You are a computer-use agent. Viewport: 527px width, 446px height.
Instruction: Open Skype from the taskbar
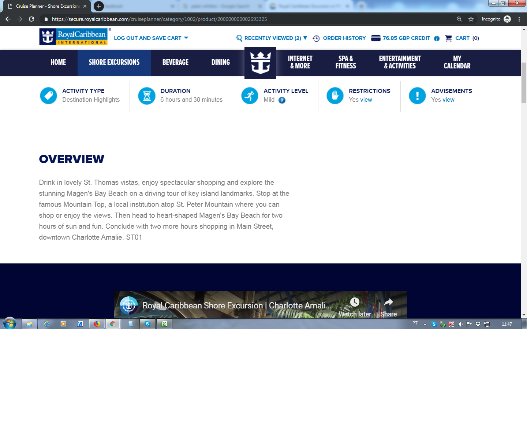point(147,324)
